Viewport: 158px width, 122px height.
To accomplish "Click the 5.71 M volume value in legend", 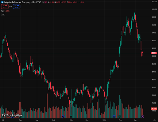I will [7, 11].
